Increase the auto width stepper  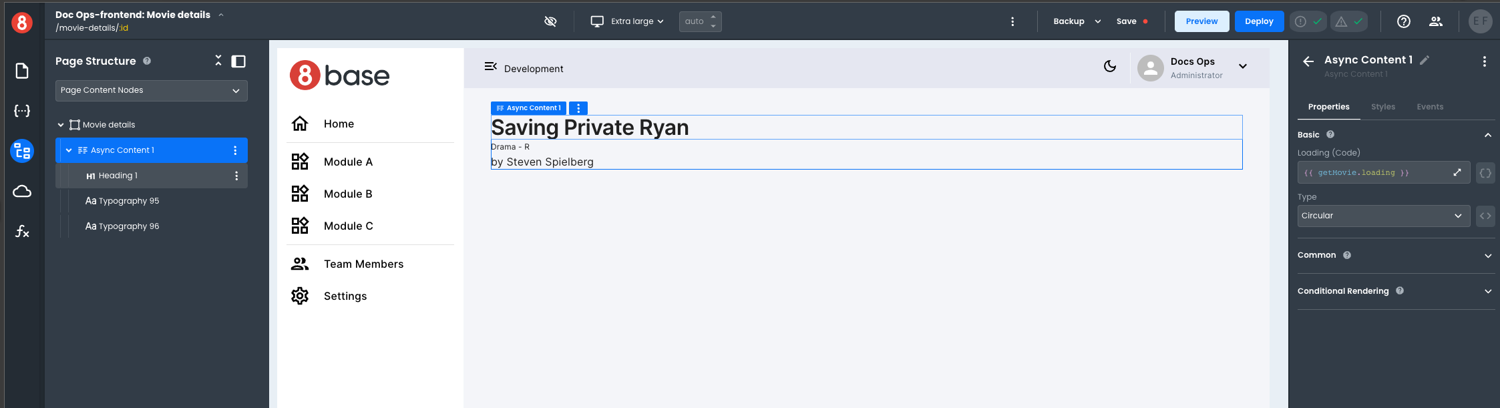click(x=713, y=17)
